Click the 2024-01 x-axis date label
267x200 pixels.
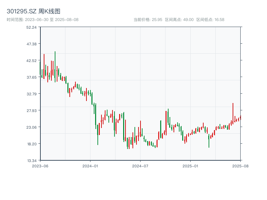(x=90, y=166)
